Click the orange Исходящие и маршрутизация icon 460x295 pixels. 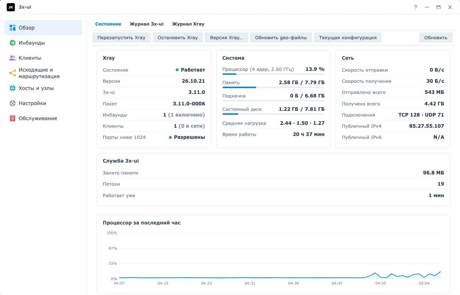point(13,73)
